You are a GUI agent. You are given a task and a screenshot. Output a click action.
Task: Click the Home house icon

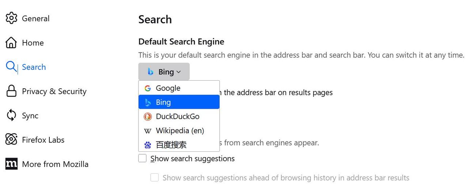tap(11, 43)
